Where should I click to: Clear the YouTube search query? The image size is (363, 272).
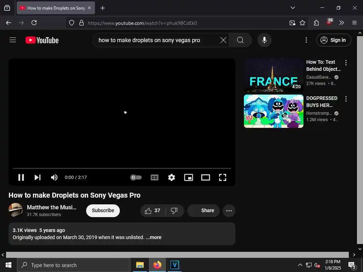tap(223, 40)
